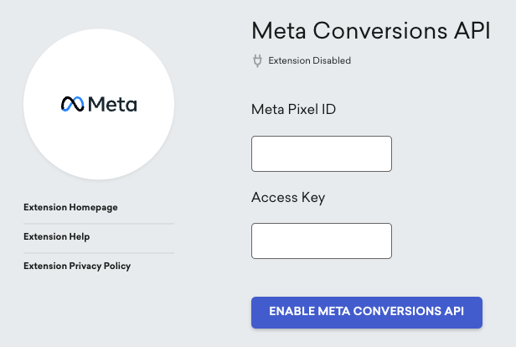The width and height of the screenshot is (516, 347).
Task: Click the word Policy in the privacy link
Action: pos(117,266)
